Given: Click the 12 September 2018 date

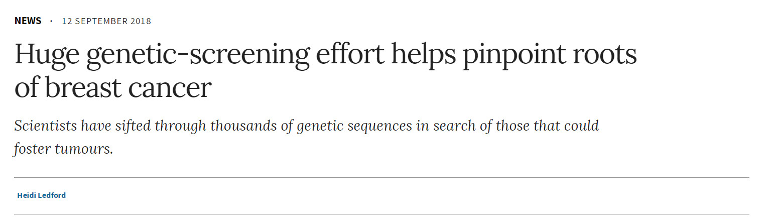Looking at the screenshot, I should tap(106, 21).
